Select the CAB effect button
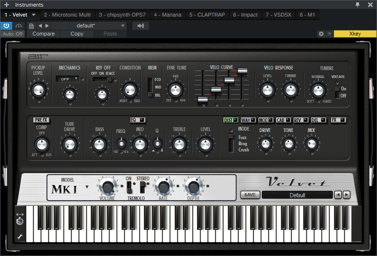 click(x=283, y=120)
